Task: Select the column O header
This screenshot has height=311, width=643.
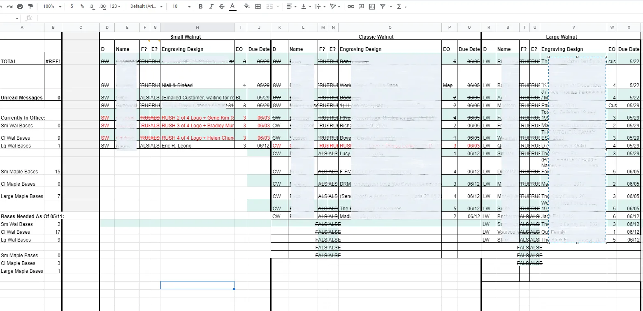Action: pyautogui.click(x=390, y=27)
